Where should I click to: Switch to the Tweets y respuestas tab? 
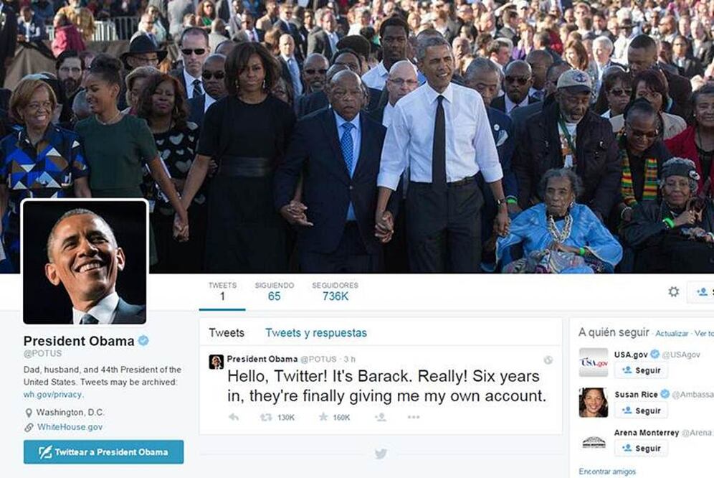[x=316, y=333]
